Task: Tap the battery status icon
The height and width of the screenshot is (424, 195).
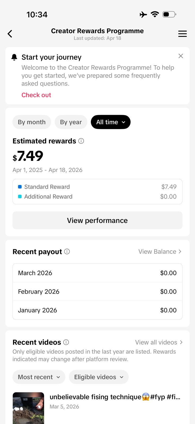Action: point(169,14)
